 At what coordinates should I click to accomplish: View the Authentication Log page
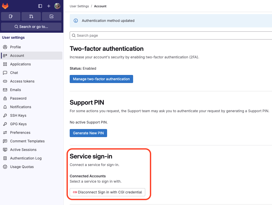pos(26,158)
